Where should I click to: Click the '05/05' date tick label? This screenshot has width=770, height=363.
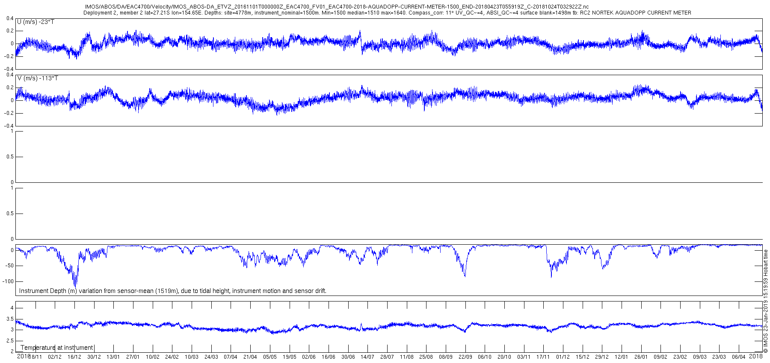click(270, 357)
